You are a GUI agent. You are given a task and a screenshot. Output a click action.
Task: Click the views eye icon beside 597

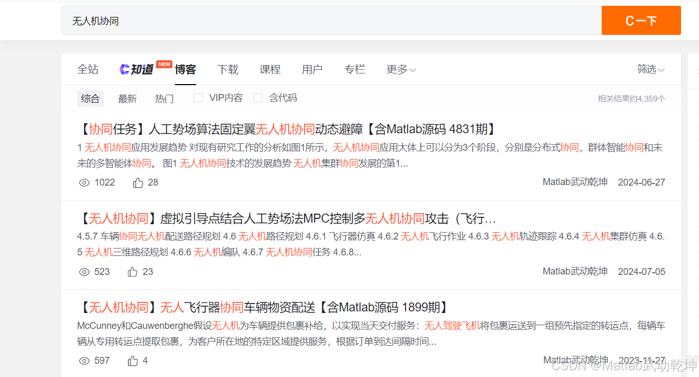(84, 361)
